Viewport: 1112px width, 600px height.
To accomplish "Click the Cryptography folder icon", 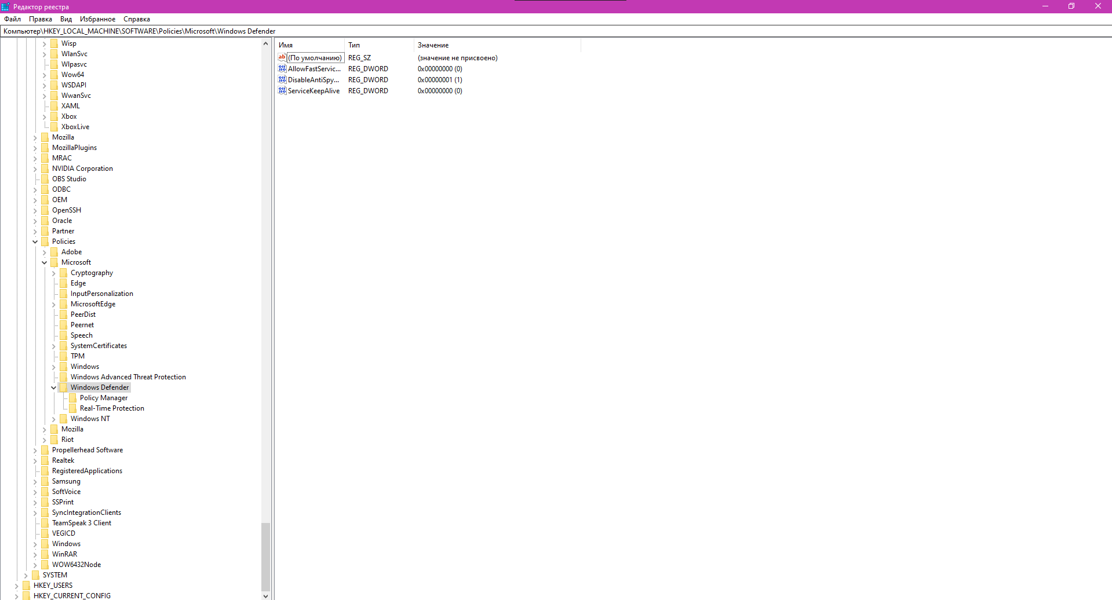I will (64, 273).
